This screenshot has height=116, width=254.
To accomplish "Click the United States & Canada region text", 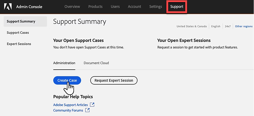I will click(x=192, y=26).
